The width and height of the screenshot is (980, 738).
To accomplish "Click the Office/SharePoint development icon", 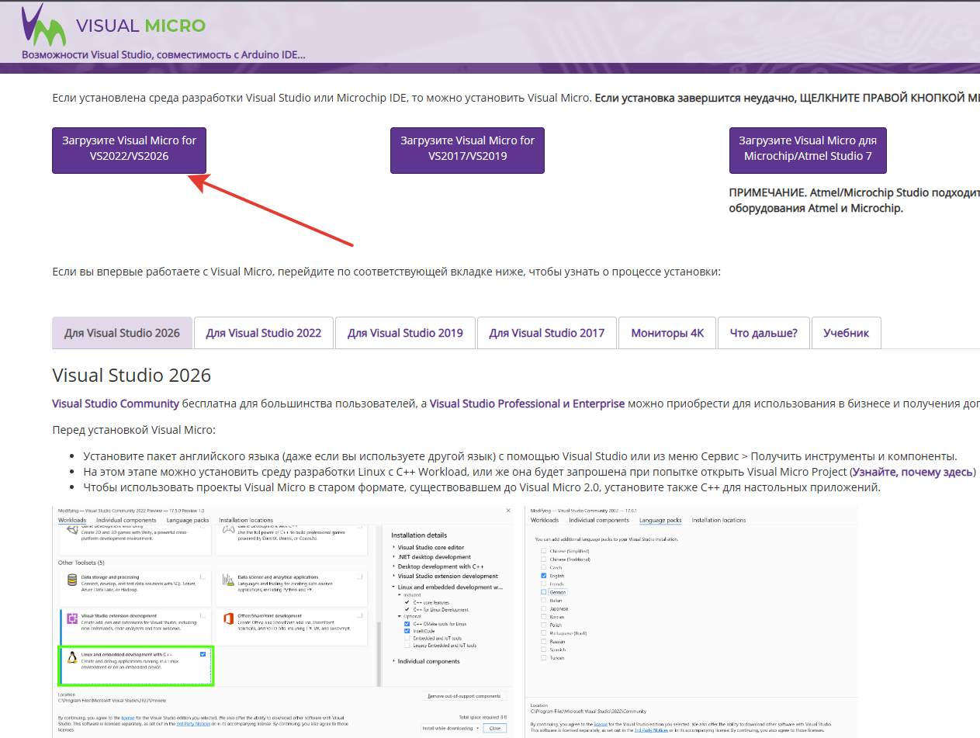I will [228, 618].
